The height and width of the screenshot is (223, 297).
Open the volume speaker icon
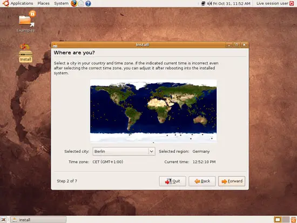[x=209, y=3]
